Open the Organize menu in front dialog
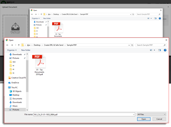This screenshot has height=127, width=171. pos(12,50)
